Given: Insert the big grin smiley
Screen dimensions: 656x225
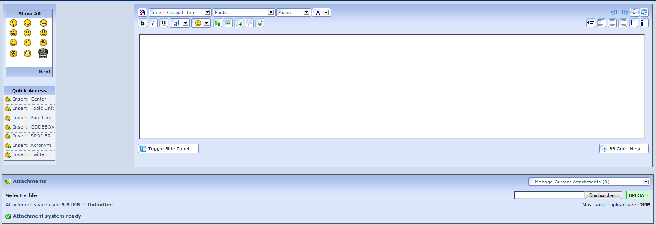Looking at the screenshot, I should pos(43,23).
